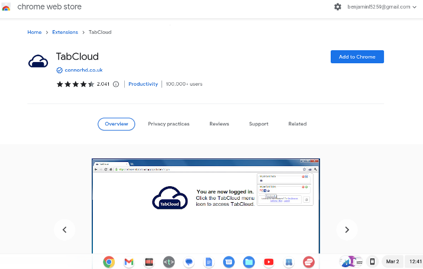Open the red film strip app on shelf
Screen dimensions: 423x269
point(149,262)
